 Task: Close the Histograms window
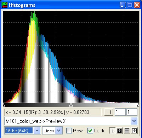coord(137,5)
